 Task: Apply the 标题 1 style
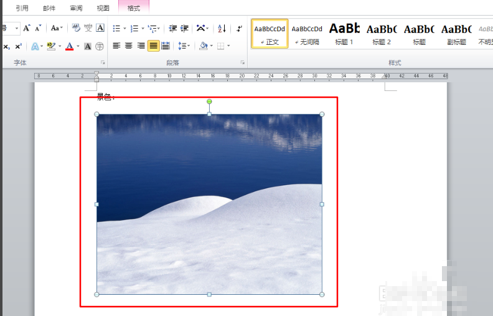(344, 34)
